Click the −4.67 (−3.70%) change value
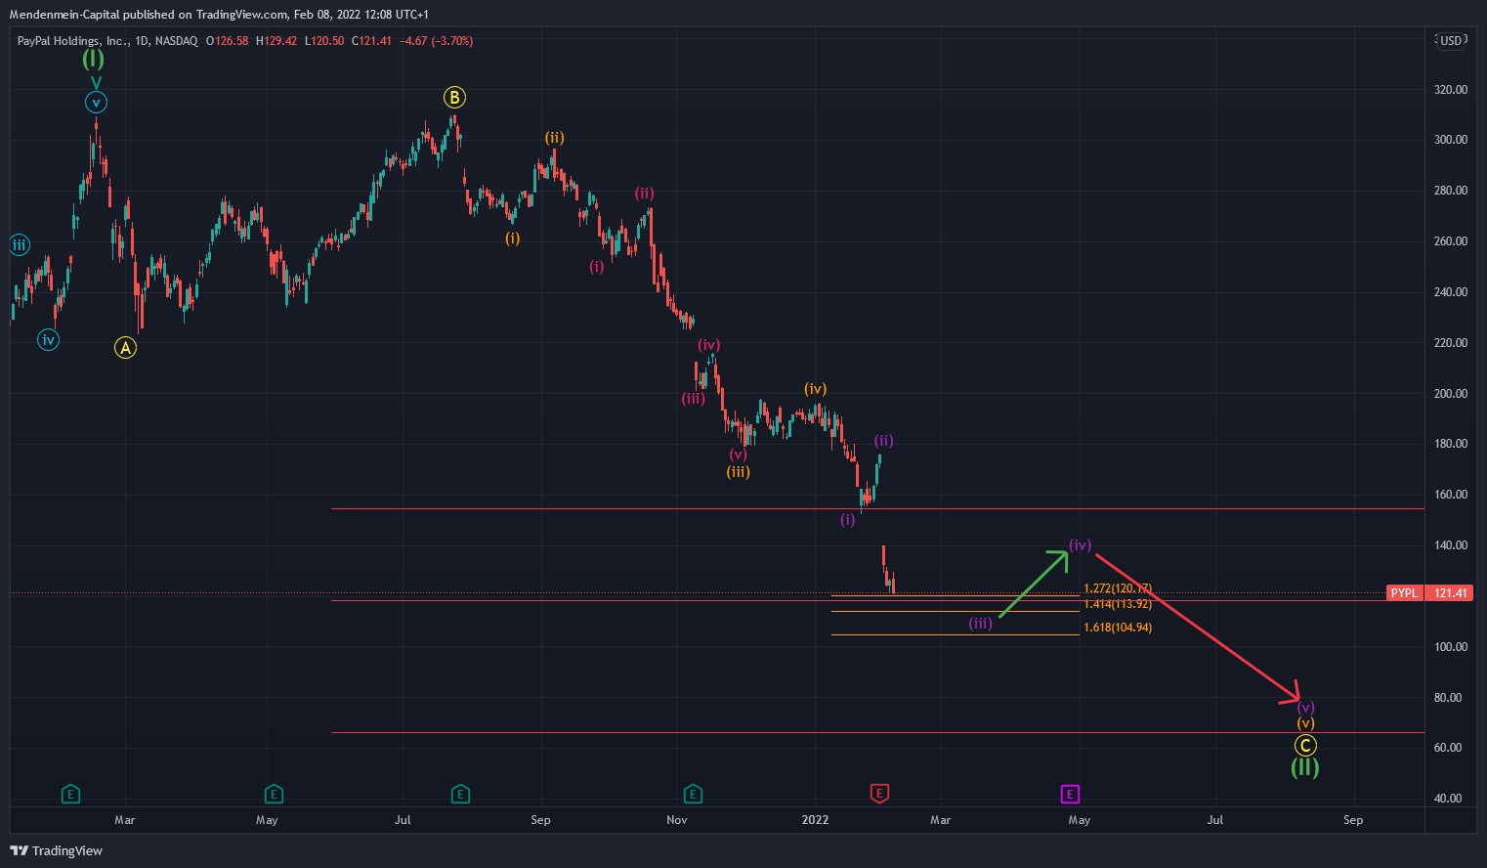The width and height of the screenshot is (1487, 868). [437, 41]
